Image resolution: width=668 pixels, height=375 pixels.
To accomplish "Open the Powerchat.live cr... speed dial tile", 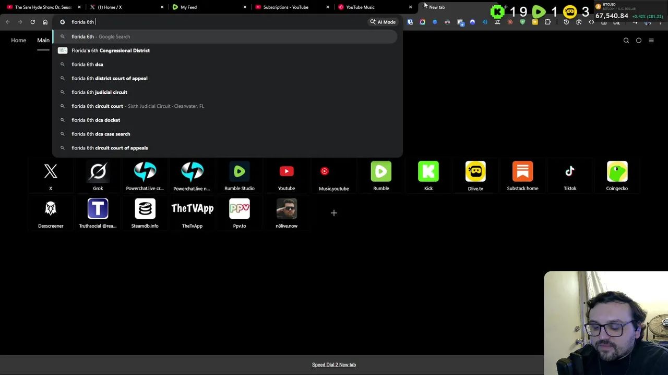I will click(145, 176).
